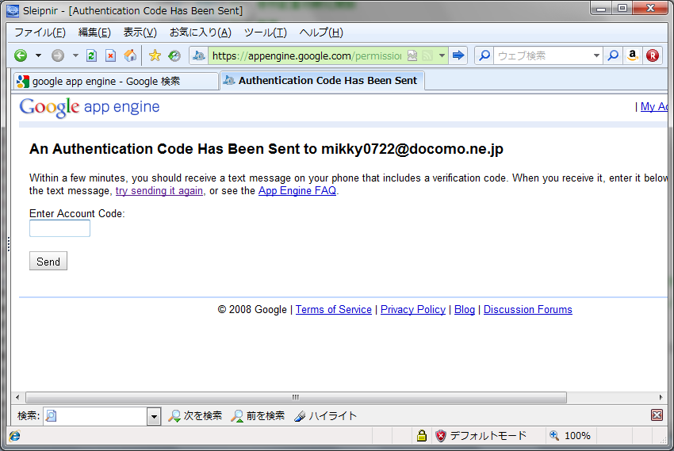Image resolution: width=674 pixels, height=451 pixels.
Task: Click 次を検索 find next button
Action: (195, 416)
